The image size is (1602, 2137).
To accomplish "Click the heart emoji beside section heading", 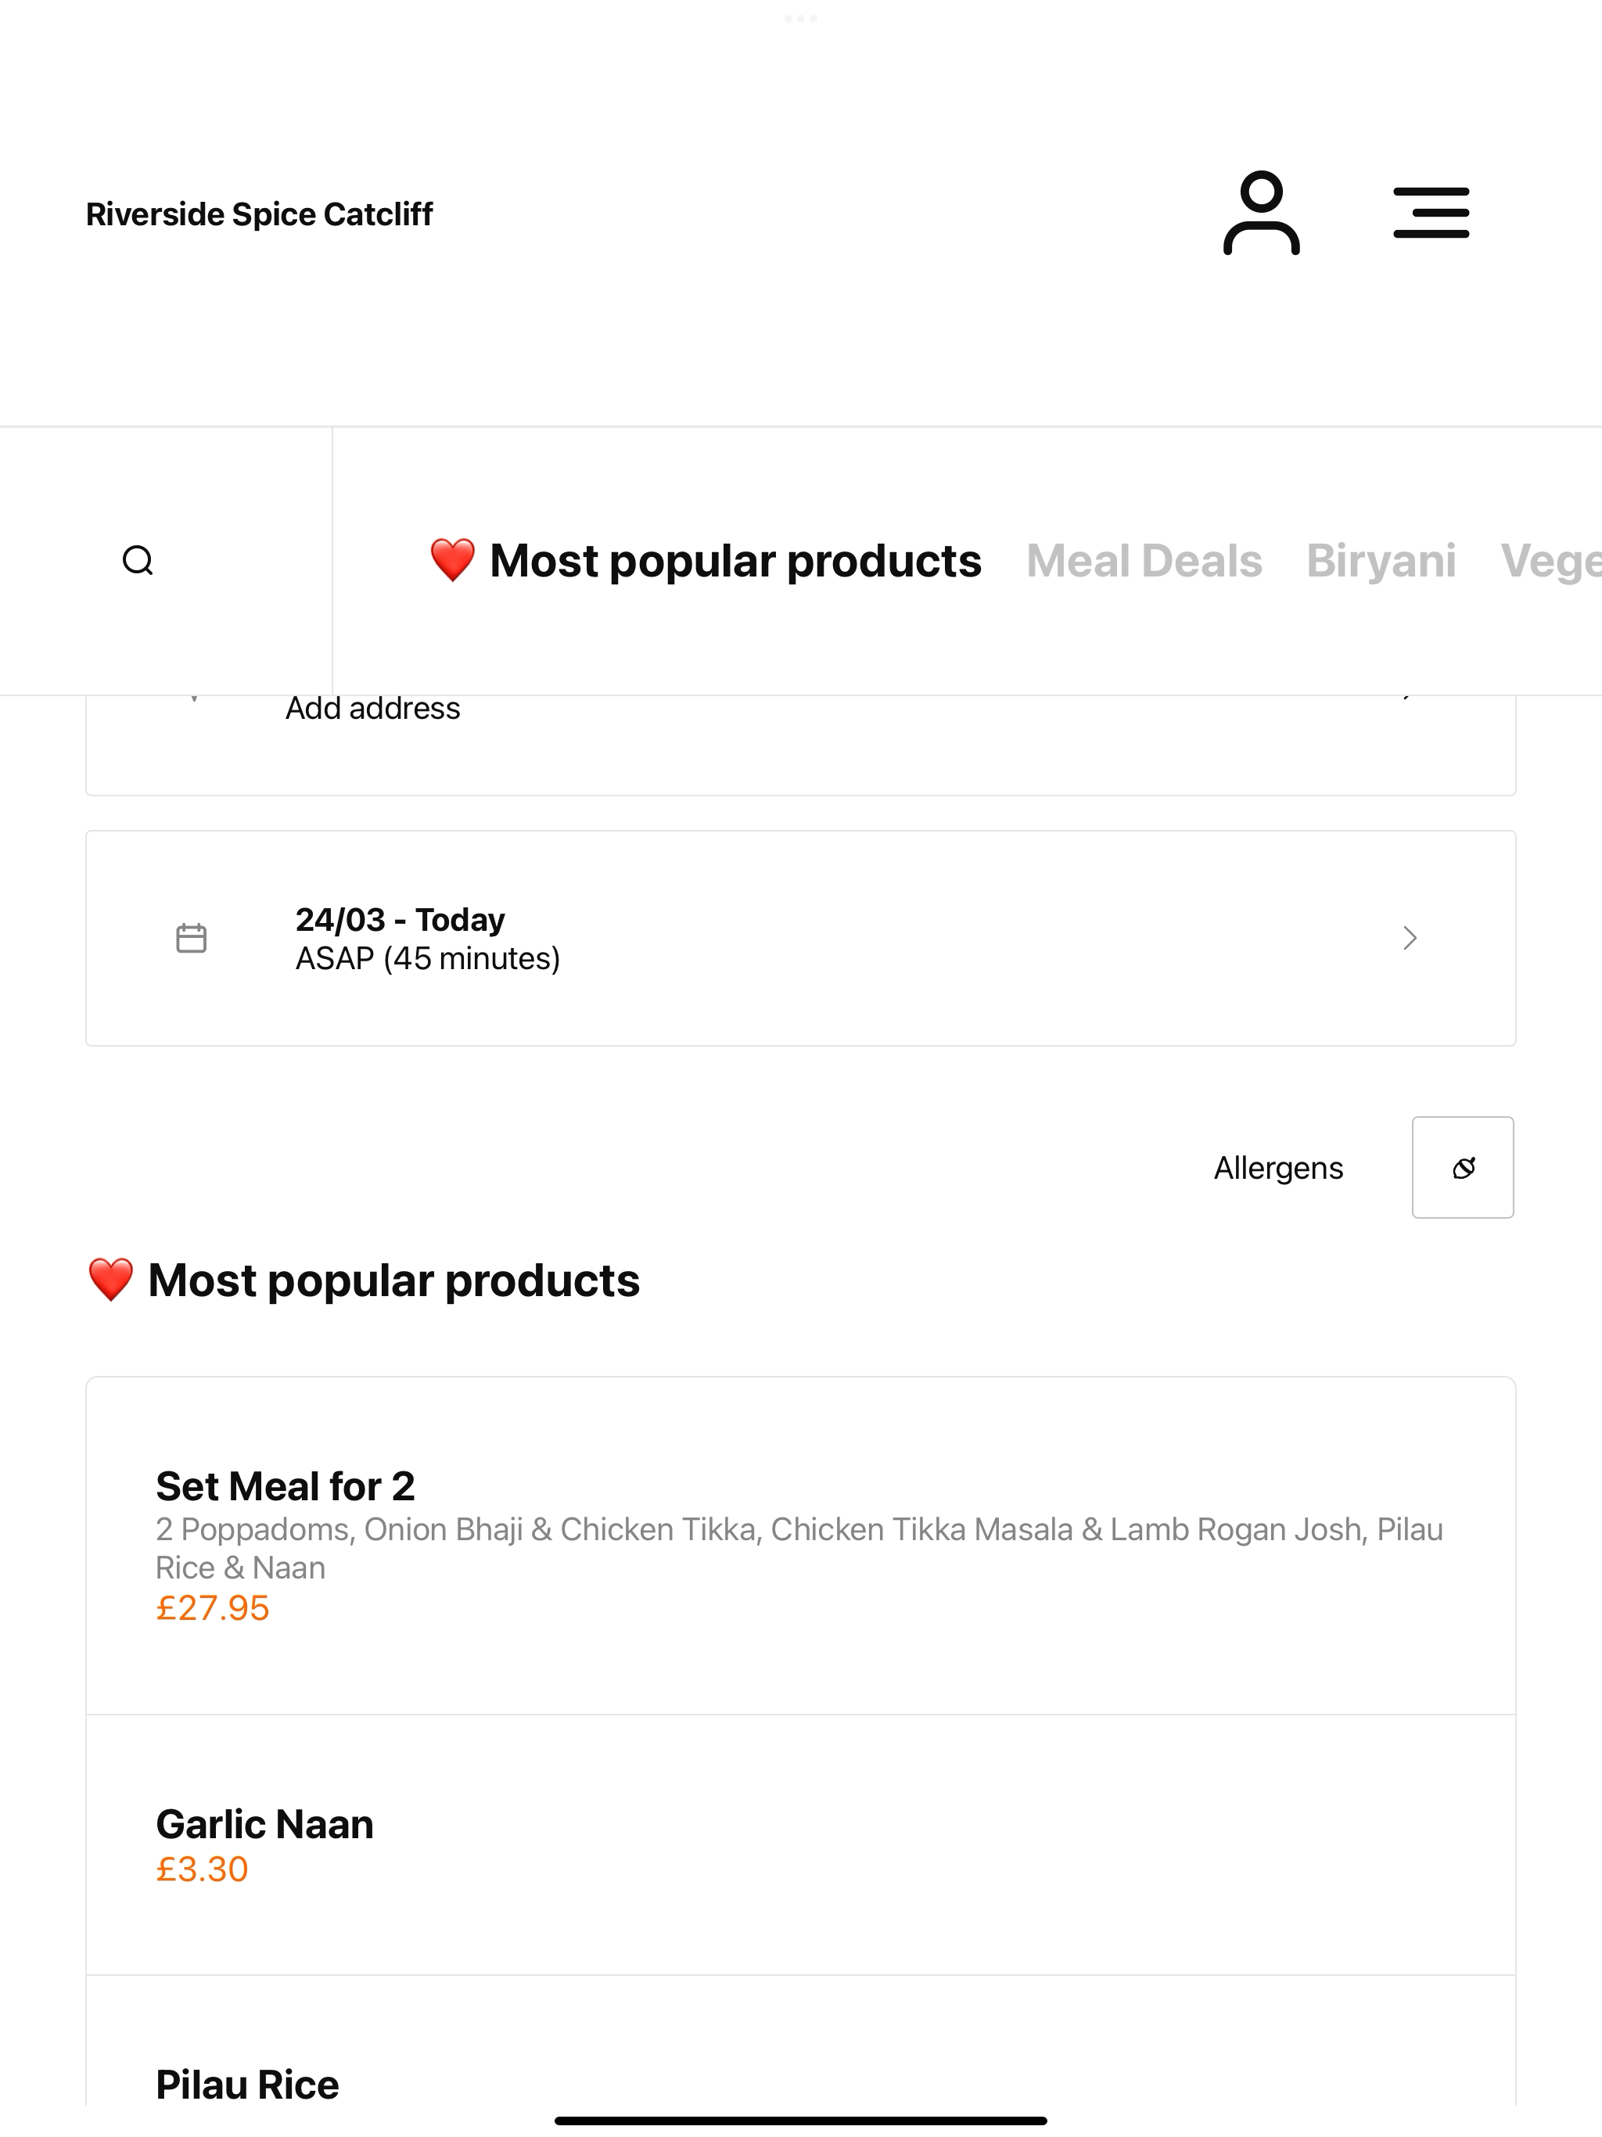I will (110, 1280).
